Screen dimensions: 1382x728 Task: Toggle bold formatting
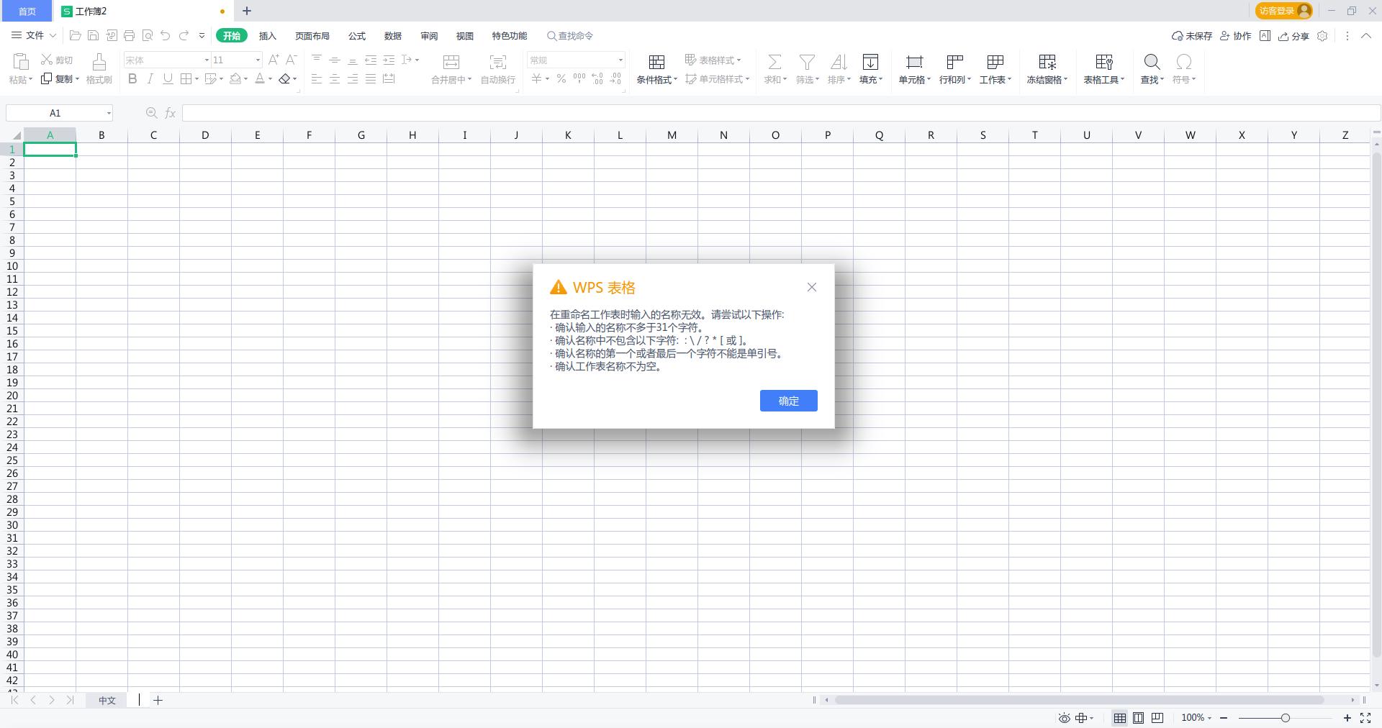pyautogui.click(x=132, y=79)
